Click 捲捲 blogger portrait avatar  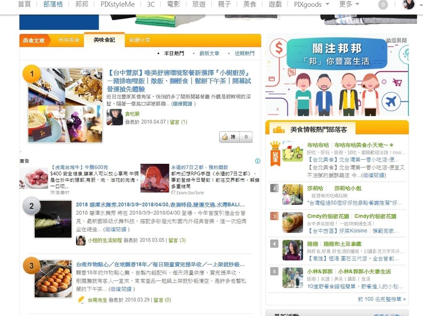(x=293, y=250)
